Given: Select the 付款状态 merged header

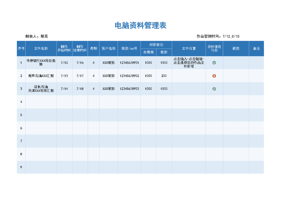Looking at the screenshot, I should [x=156, y=45].
